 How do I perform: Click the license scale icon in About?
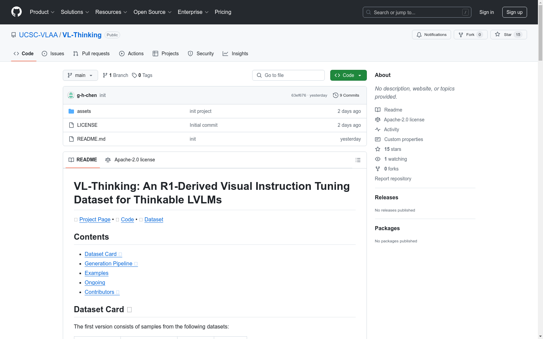click(x=378, y=120)
